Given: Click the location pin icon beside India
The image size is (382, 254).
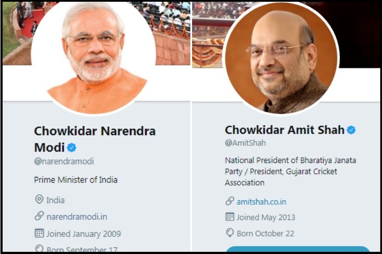Looking at the screenshot, I should coord(39,200).
